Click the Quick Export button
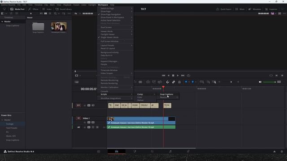This screenshot has width=287, height=161. coord(224,9)
